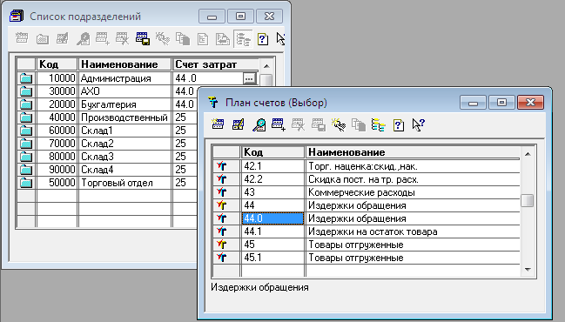
Task: Click account icon of row 42.1
Action: coord(222,166)
